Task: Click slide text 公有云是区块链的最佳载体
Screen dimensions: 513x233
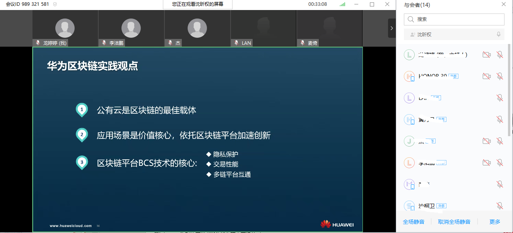Action: pyautogui.click(x=147, y=110)
